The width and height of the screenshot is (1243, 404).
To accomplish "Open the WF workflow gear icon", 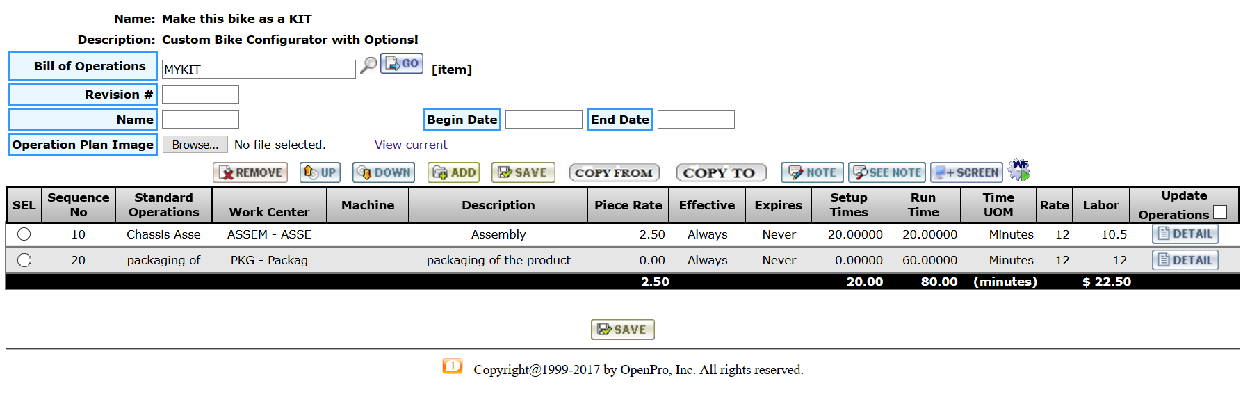I will pos(1020,170).
